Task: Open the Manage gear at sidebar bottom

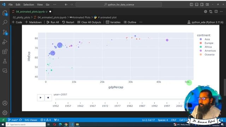Action: [5, 113]
